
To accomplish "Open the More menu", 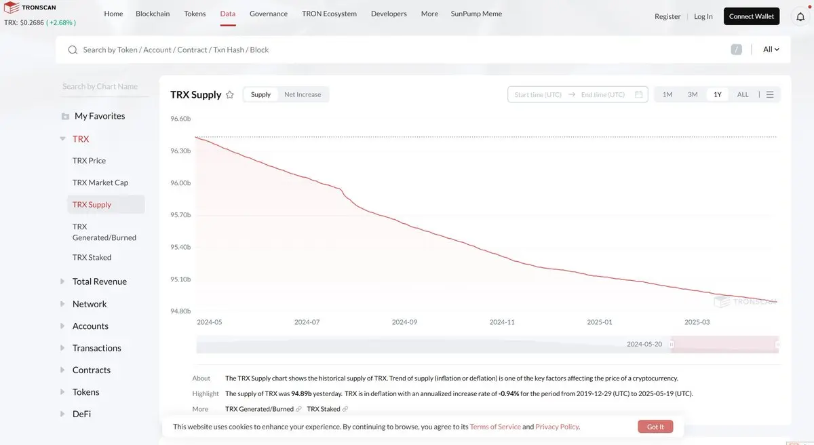I will coord(429,14).
